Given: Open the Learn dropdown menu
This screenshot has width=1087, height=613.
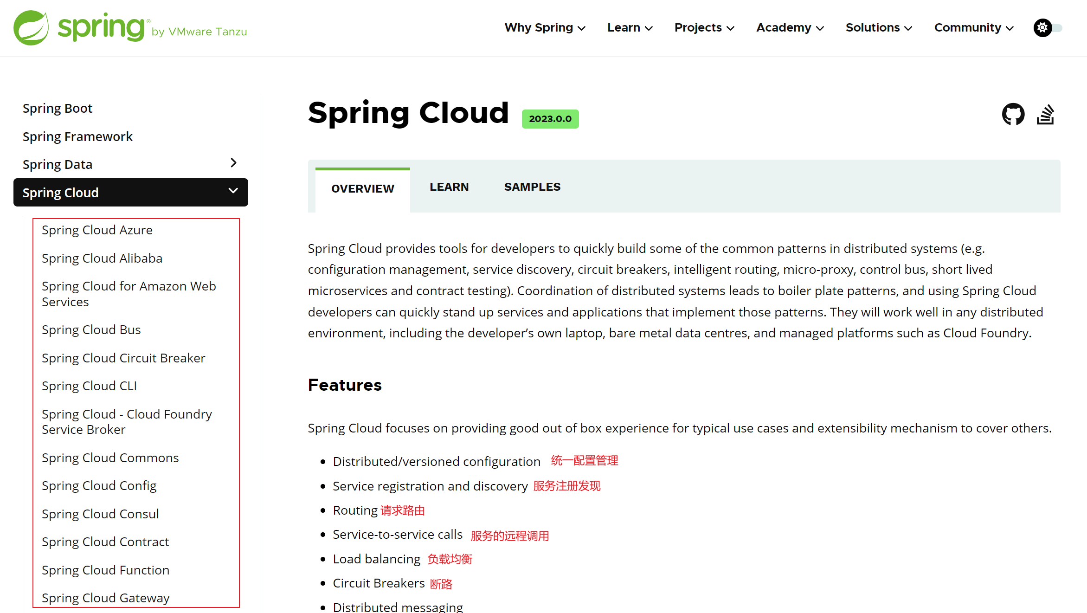Looking at the screenshot, I should point(630,28).
